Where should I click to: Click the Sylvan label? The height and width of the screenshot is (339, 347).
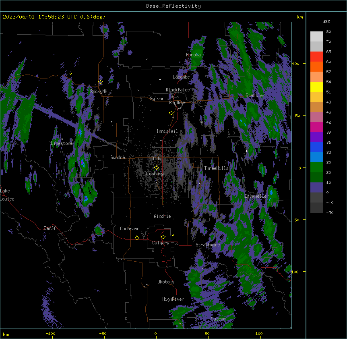(157, 99)
